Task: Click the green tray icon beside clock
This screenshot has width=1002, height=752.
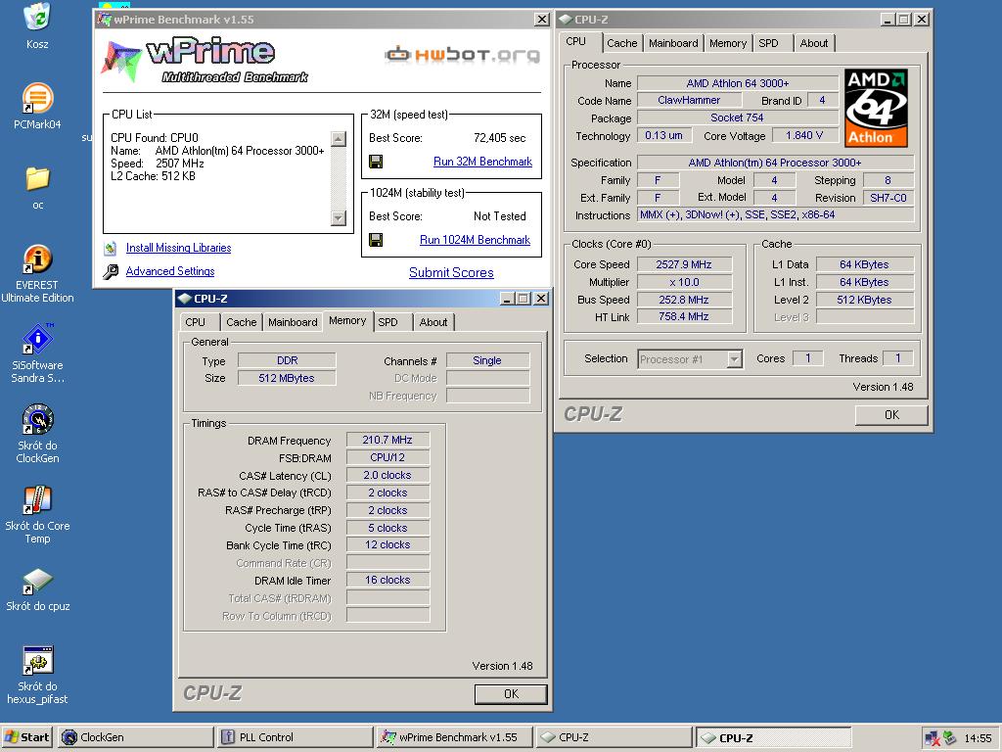Action: (949, 738)
